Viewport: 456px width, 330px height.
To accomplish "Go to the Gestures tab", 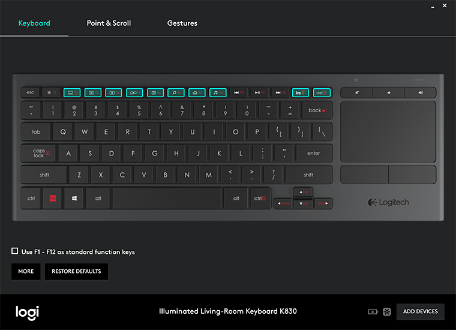I will tap(182, 23).
